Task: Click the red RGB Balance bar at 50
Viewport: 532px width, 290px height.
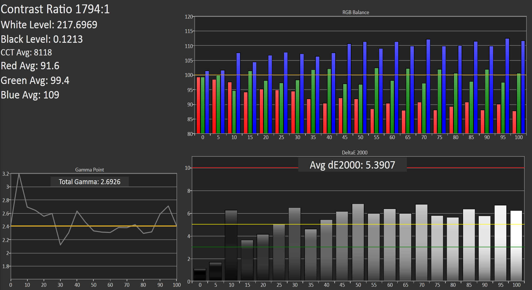Action: click(x=356, y=116)
